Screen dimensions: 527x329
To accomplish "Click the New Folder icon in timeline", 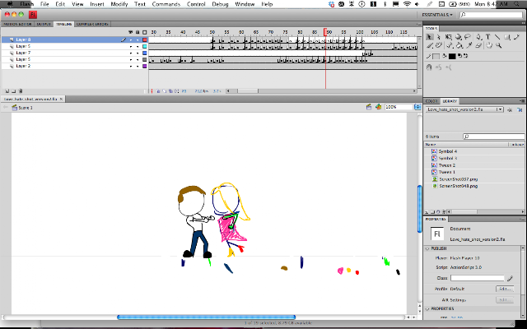I will tap(13, 91).
